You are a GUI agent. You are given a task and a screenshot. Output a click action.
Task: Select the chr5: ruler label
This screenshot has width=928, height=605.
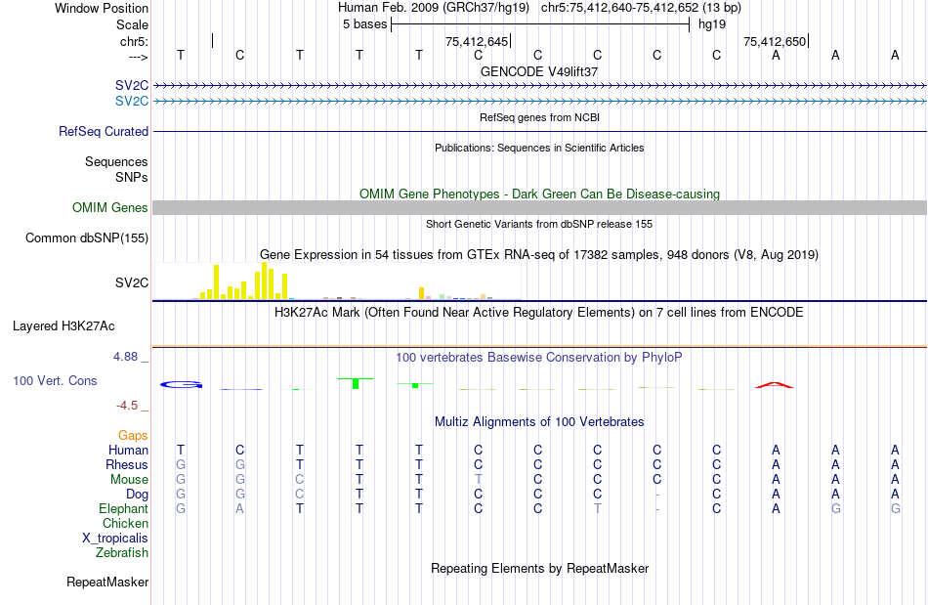(134, 41)
